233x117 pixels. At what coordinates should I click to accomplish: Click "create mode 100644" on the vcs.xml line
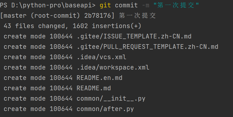(x=38, y=57)
